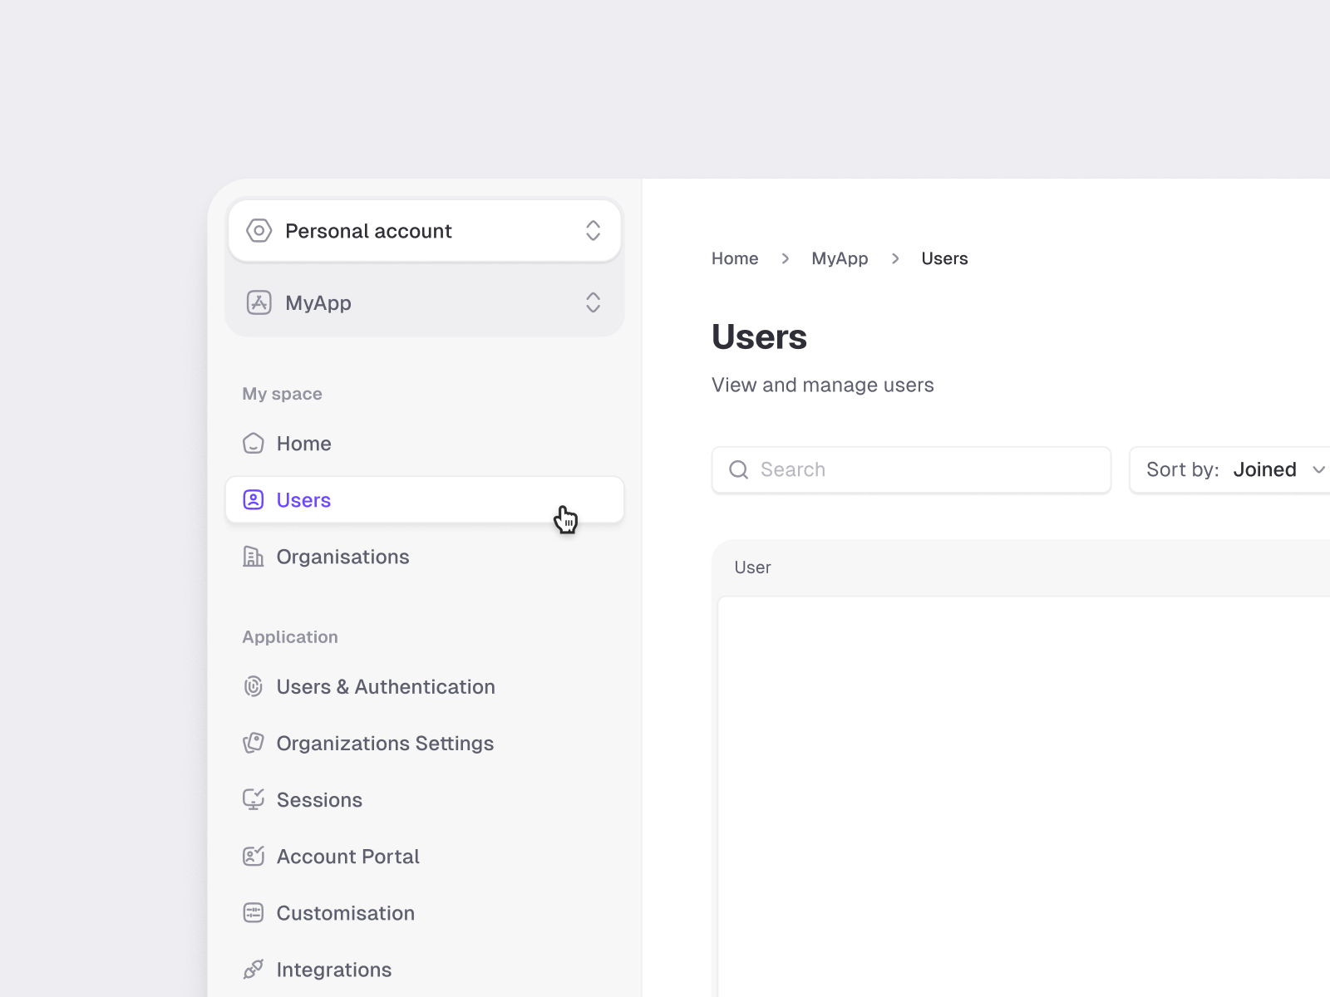The height and width of the screenshot is (997, 1330).
Task: Click the Users breadcrumb item
Action: tap(944, 258)
